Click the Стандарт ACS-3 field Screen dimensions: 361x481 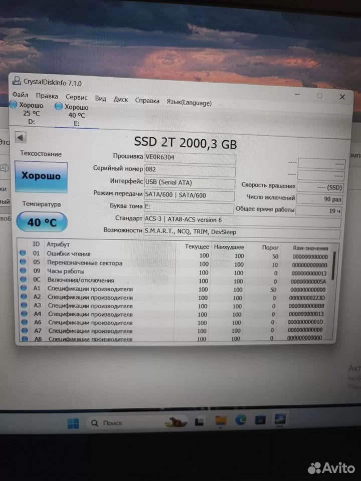243,221
